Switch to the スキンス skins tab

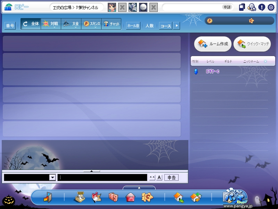91,24
